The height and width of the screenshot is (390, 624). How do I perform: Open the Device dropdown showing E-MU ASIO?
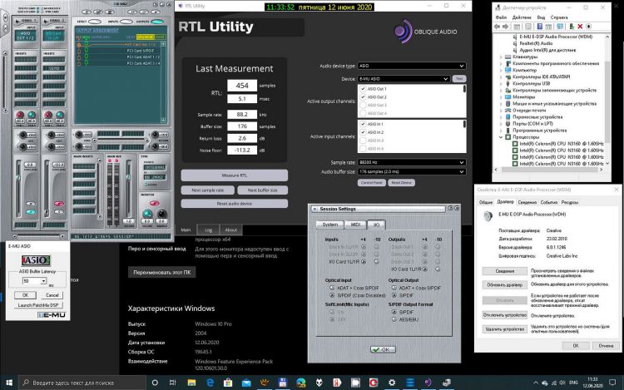pos(404,79)
